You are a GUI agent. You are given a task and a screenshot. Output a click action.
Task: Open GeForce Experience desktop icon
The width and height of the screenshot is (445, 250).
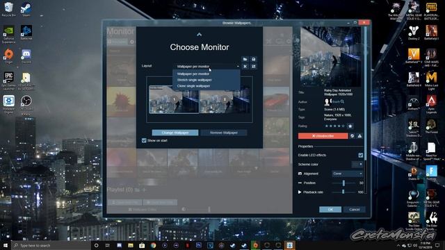8,35
